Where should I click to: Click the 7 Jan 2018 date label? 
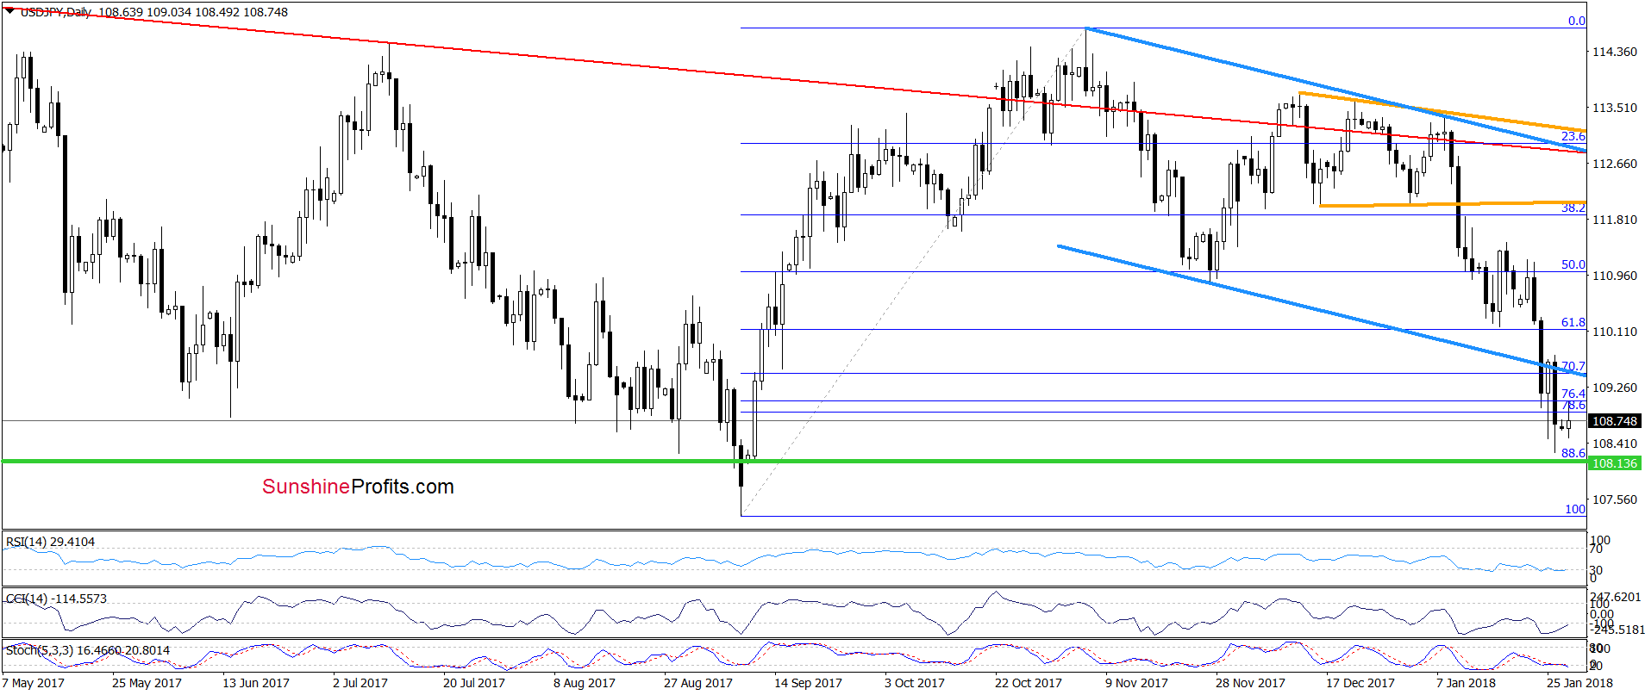coord(1466,683)
